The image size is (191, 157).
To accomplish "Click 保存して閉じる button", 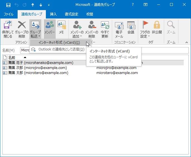I will (8, 29).
